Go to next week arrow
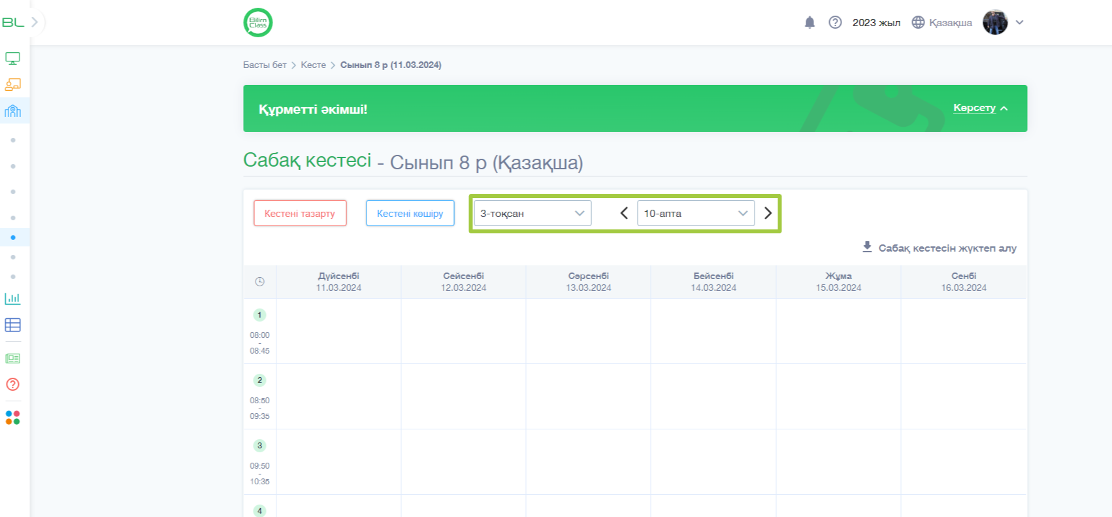This screenshot has width=1112, height=517. pyautogui.click(x=768, y=213)
